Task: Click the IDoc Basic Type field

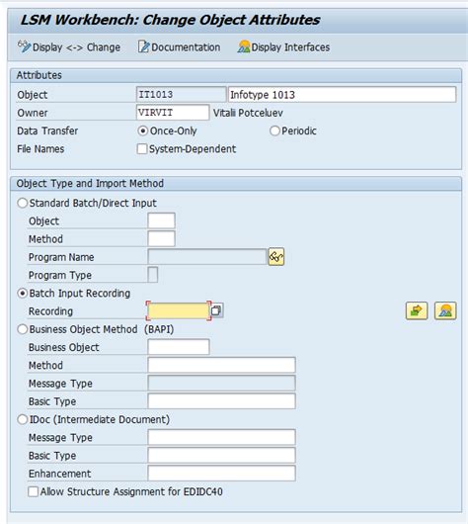Action: tap(221, 456)
